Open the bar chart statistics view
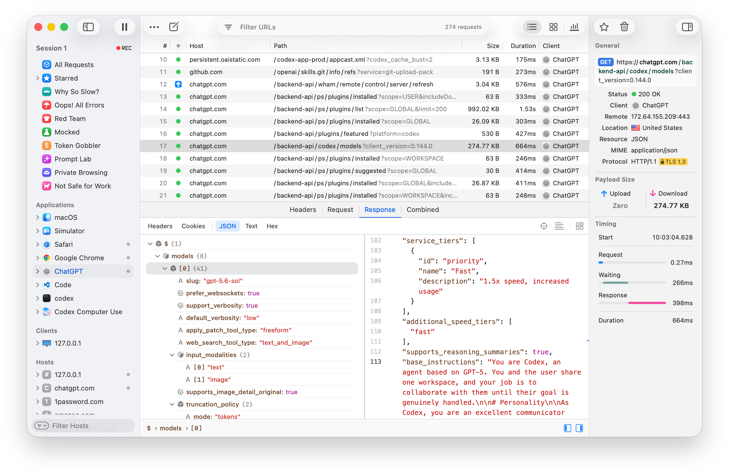 (x=574, y=27)
